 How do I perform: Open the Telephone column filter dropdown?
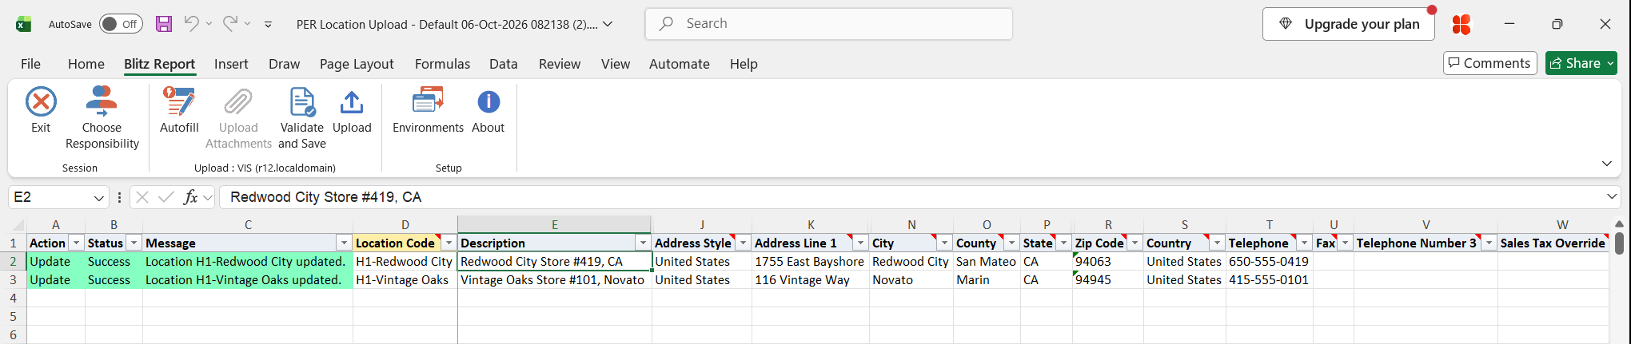click(x=1304, y=243)
